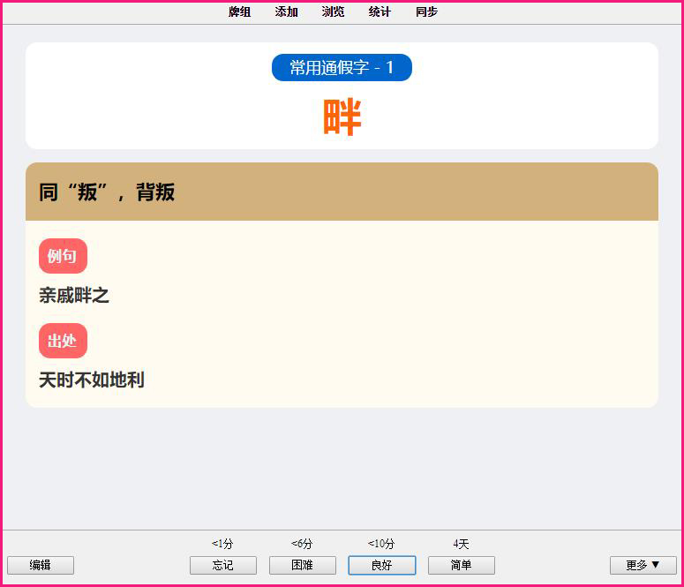This screenshot has width=684, height=587.
Task: Click the example sentence 亲戚畔之
Action: point(74,296)
